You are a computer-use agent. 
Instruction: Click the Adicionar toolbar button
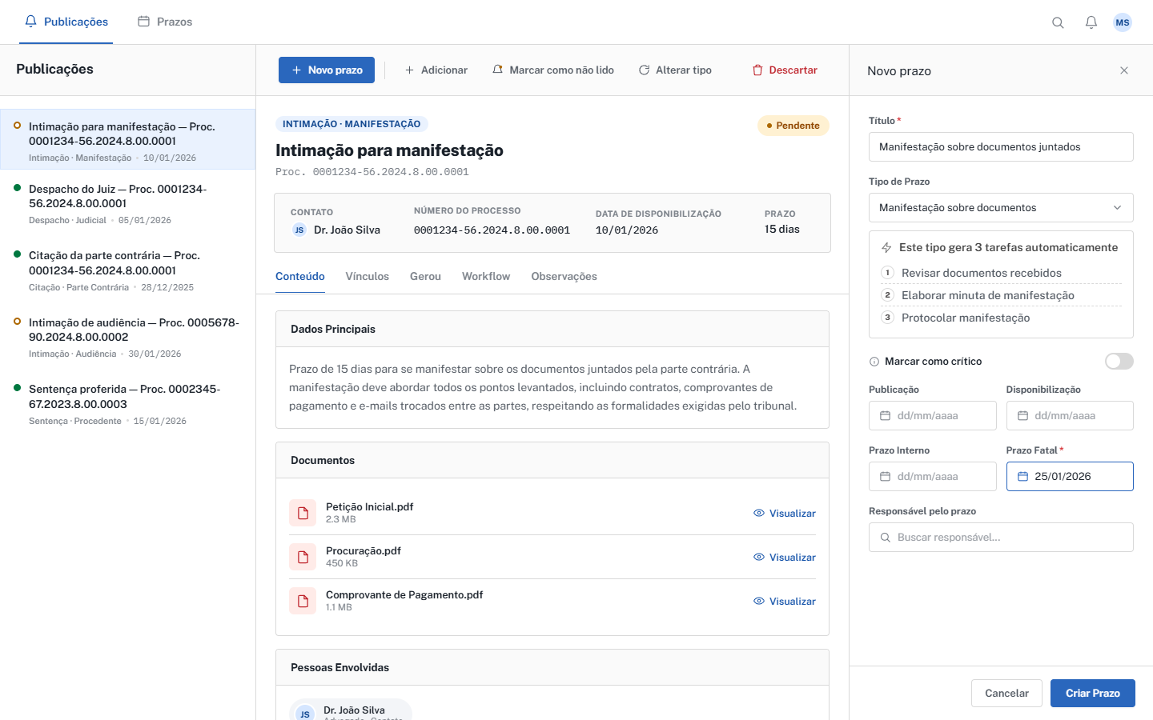pos(436,70)
